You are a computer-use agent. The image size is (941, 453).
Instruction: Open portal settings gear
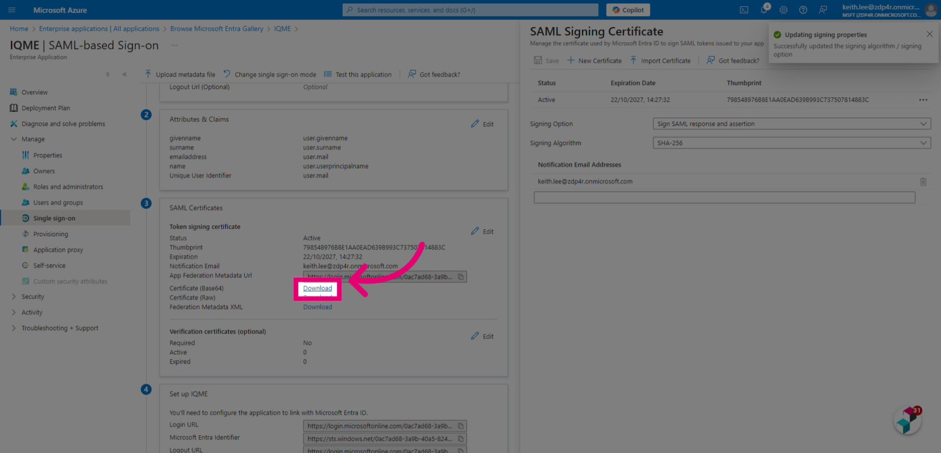[x=784, y=10]
